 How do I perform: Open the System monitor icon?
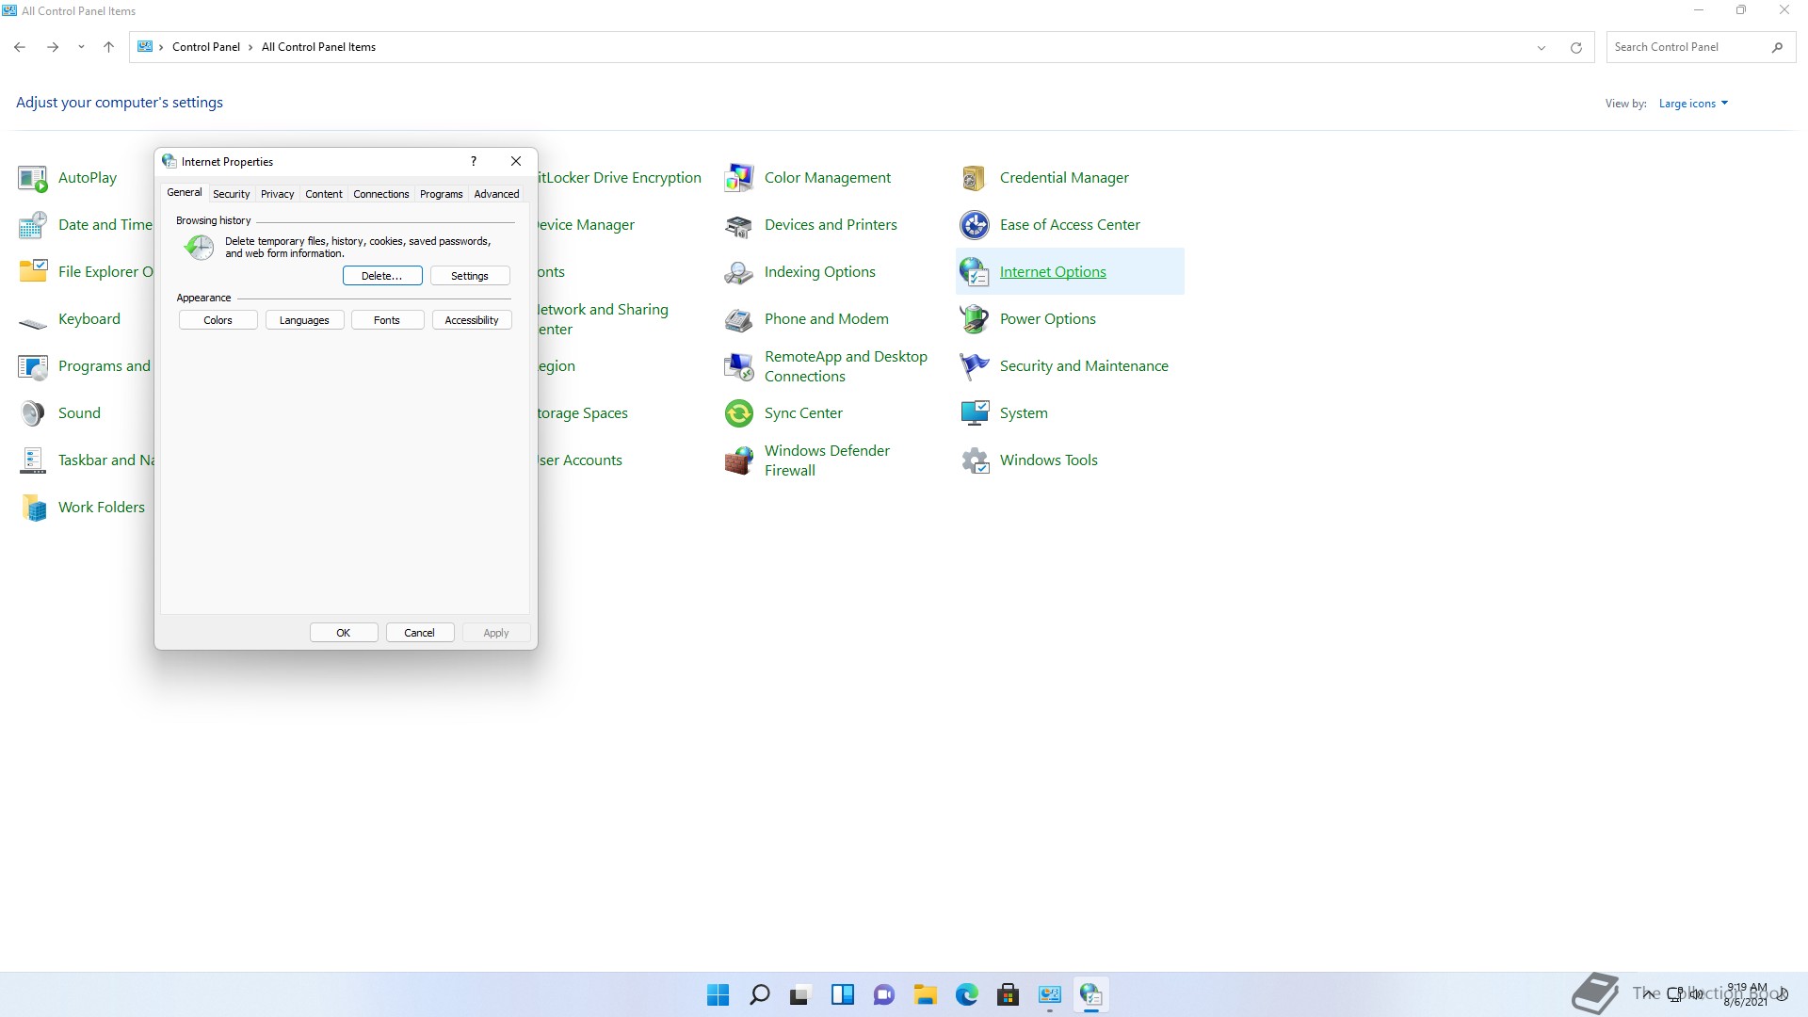click(975, 413)
